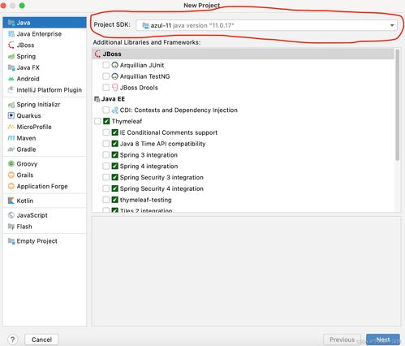Click the JBoss icon in the sidebar list
The image size is (405, 346).
(11, 45)
